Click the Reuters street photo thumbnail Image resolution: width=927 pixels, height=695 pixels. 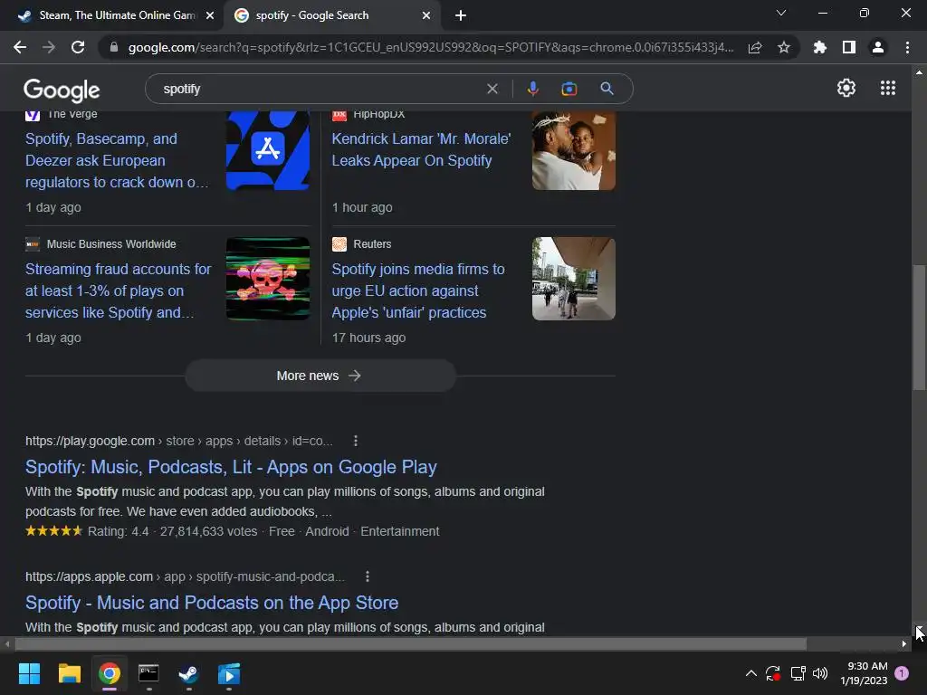click(x=573, y=279)
